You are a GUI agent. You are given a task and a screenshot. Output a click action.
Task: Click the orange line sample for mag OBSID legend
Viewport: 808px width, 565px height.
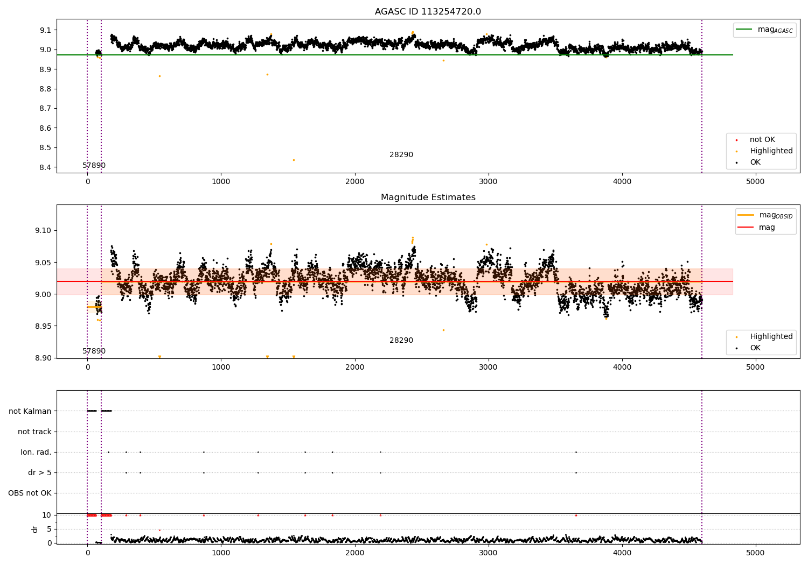coord(746,215)
